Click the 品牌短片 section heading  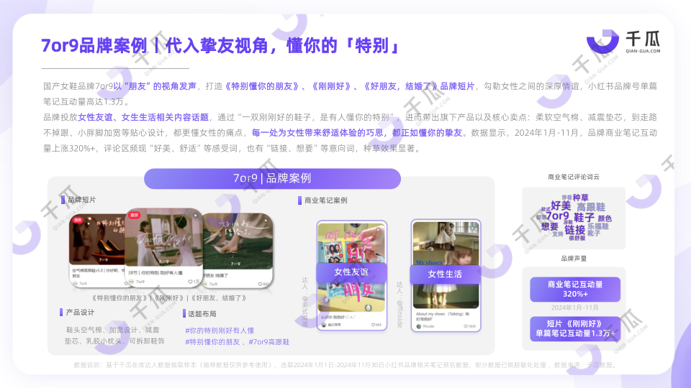tap(81, 200)
